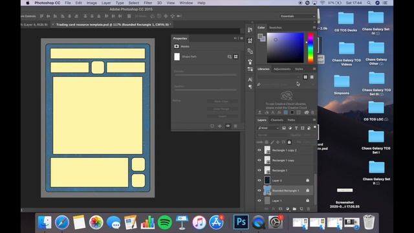Open the Libraries library selector dropdown

click(279, 77)
